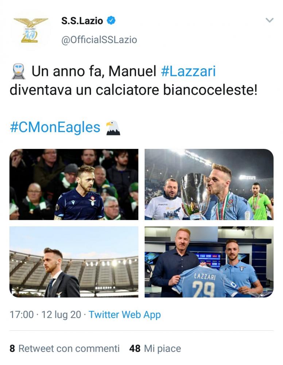Image resolution: width=283 pixels, height=365 pixels.
Task: Click the S.S.Lazio display name
Action: [82, 21]
